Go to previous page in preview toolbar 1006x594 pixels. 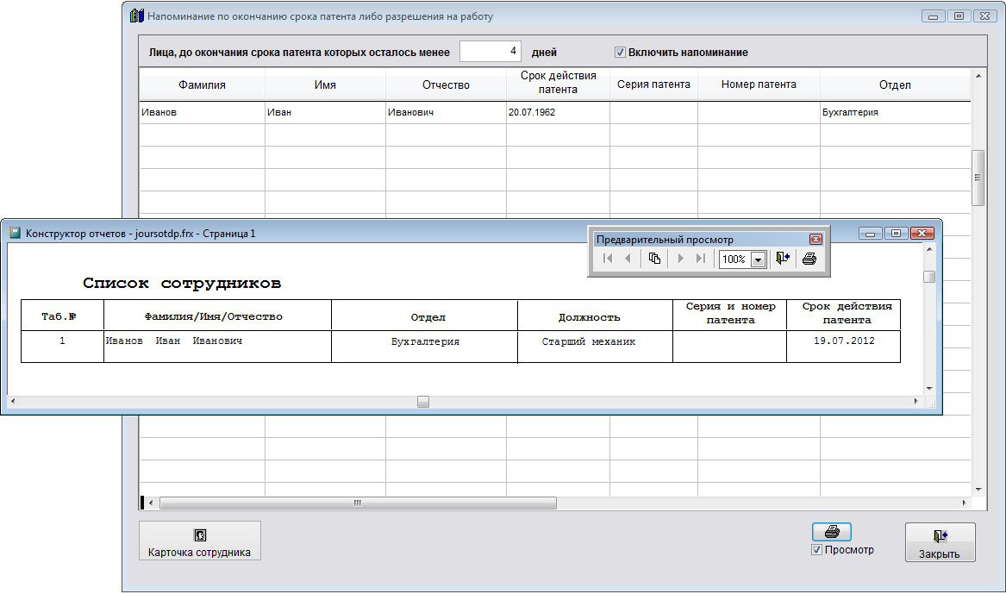(x=628, y=259)
